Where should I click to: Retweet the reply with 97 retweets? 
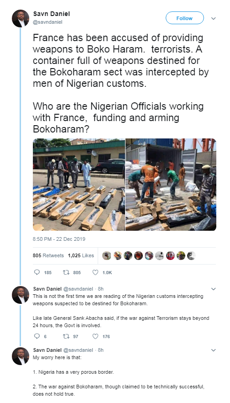[x=66, y=336]
